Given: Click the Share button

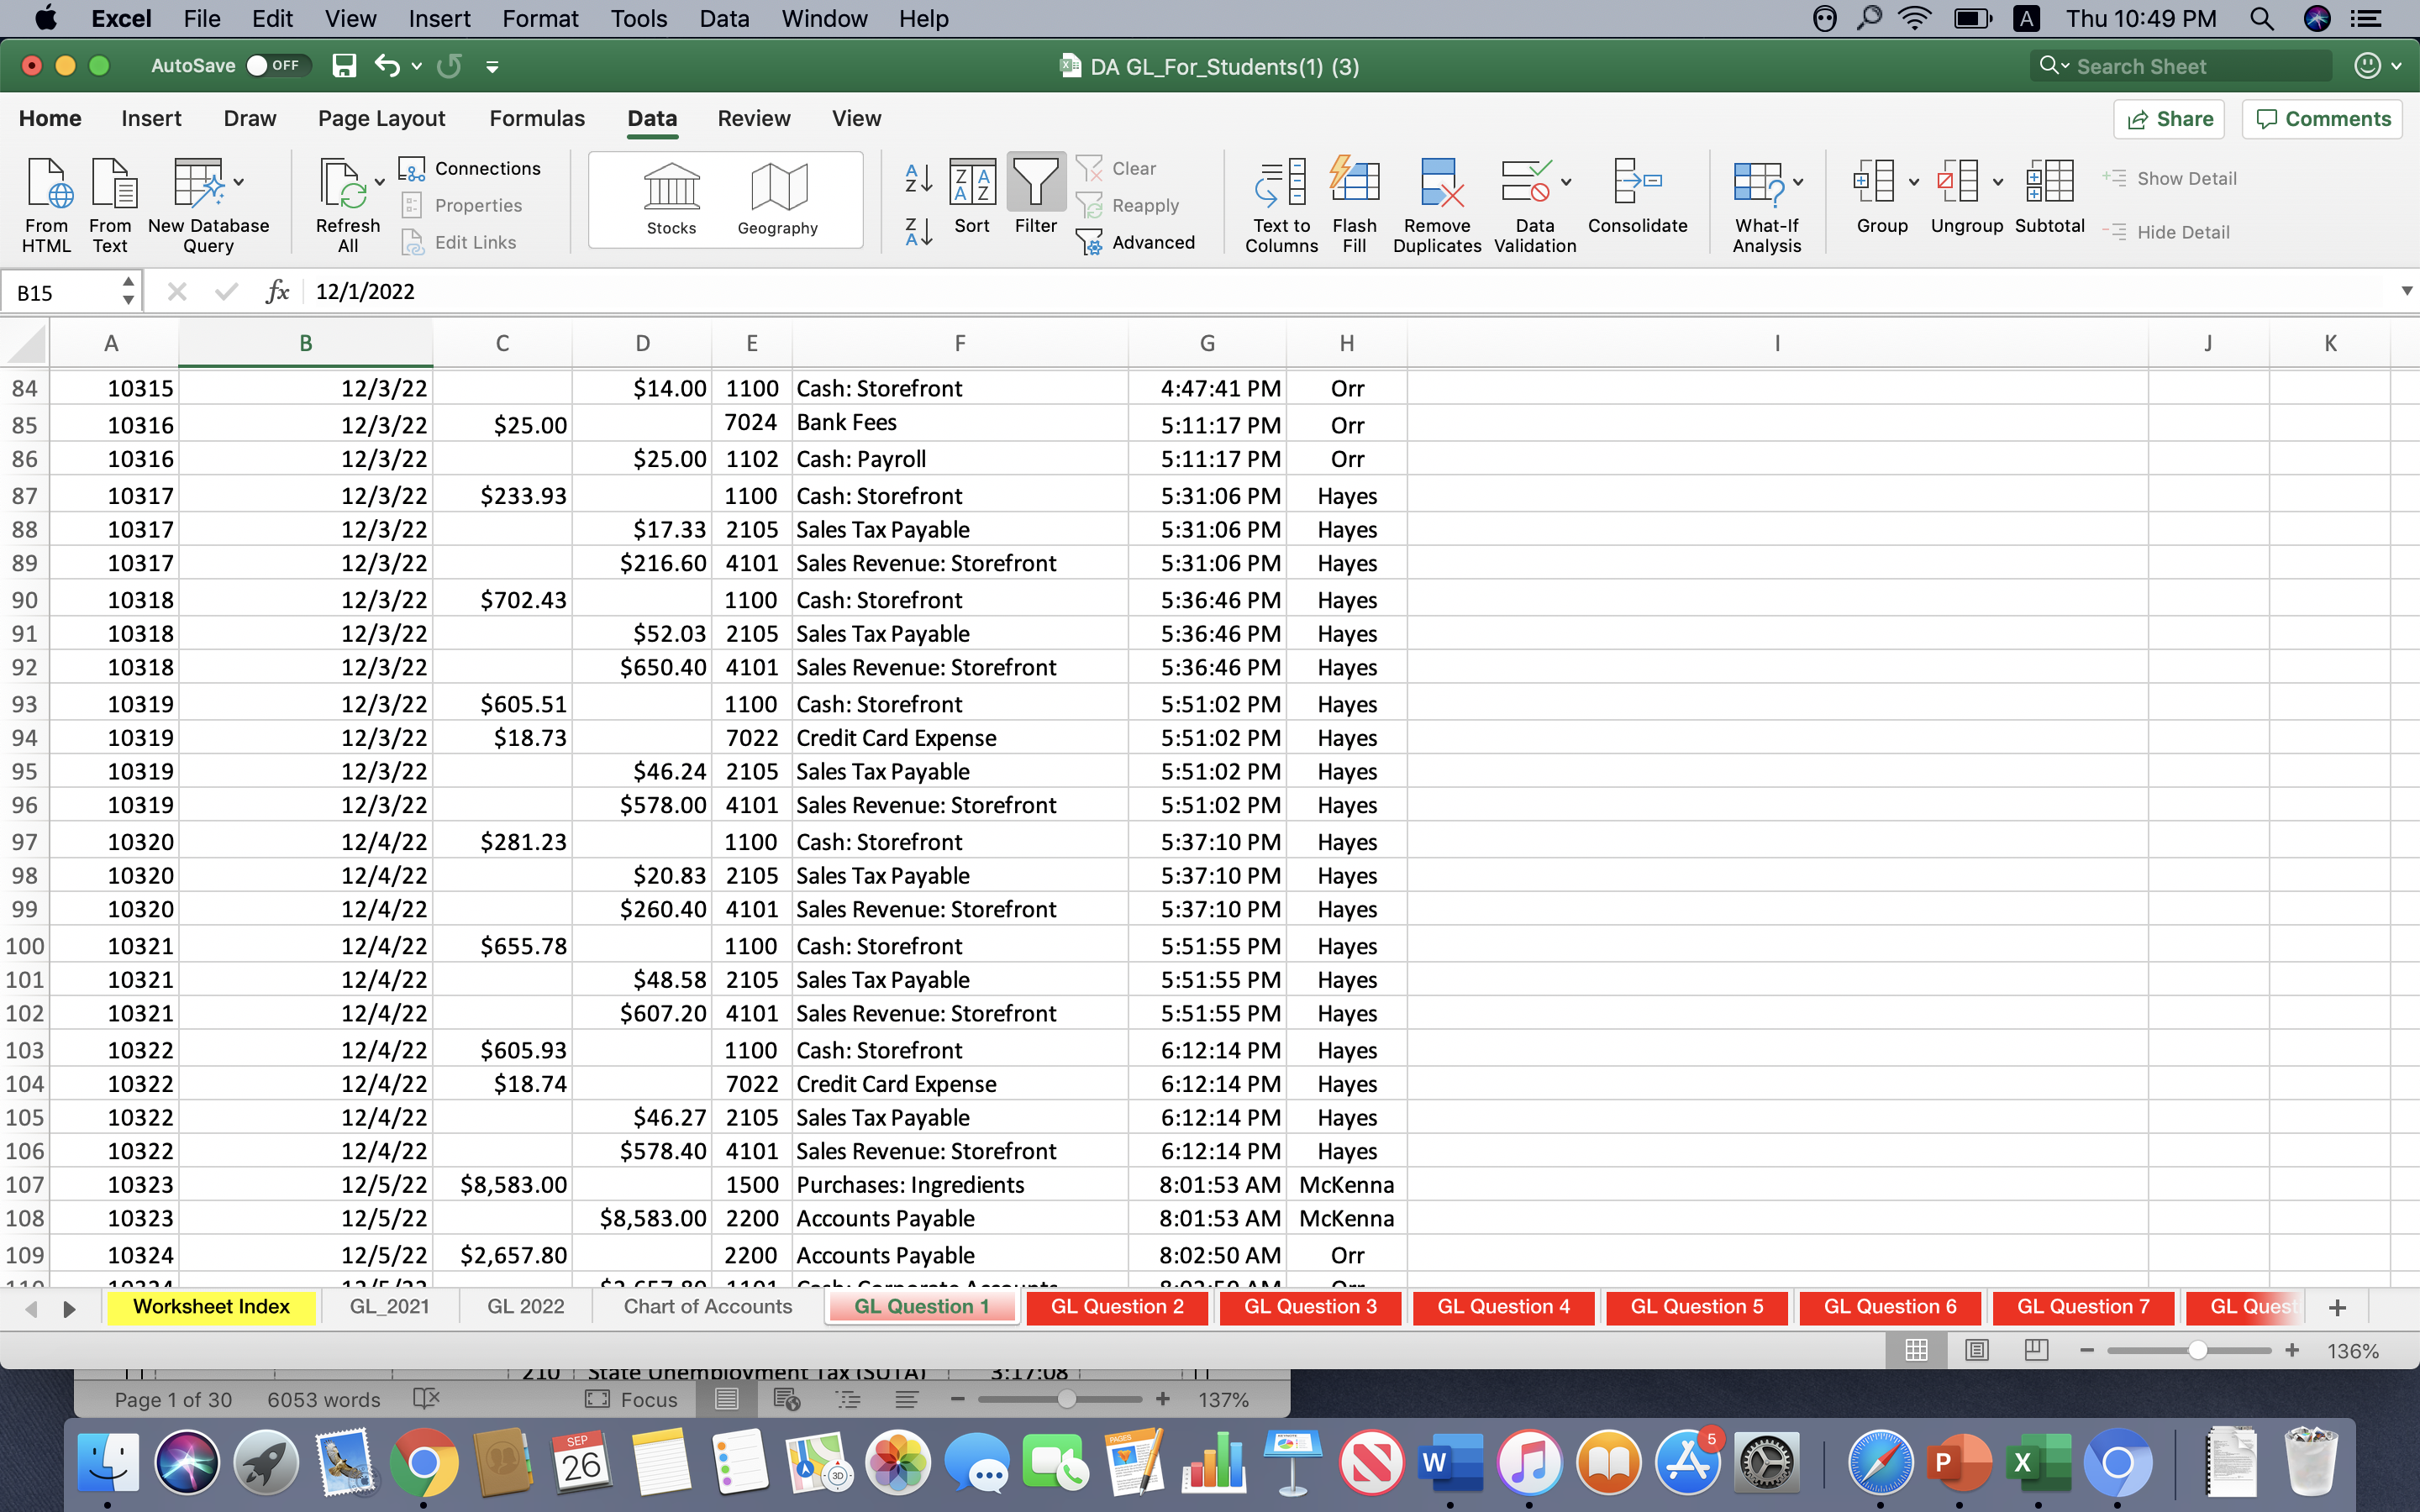Looking at the screenshot, I should pyautogui.click(x=2170, y=119).
